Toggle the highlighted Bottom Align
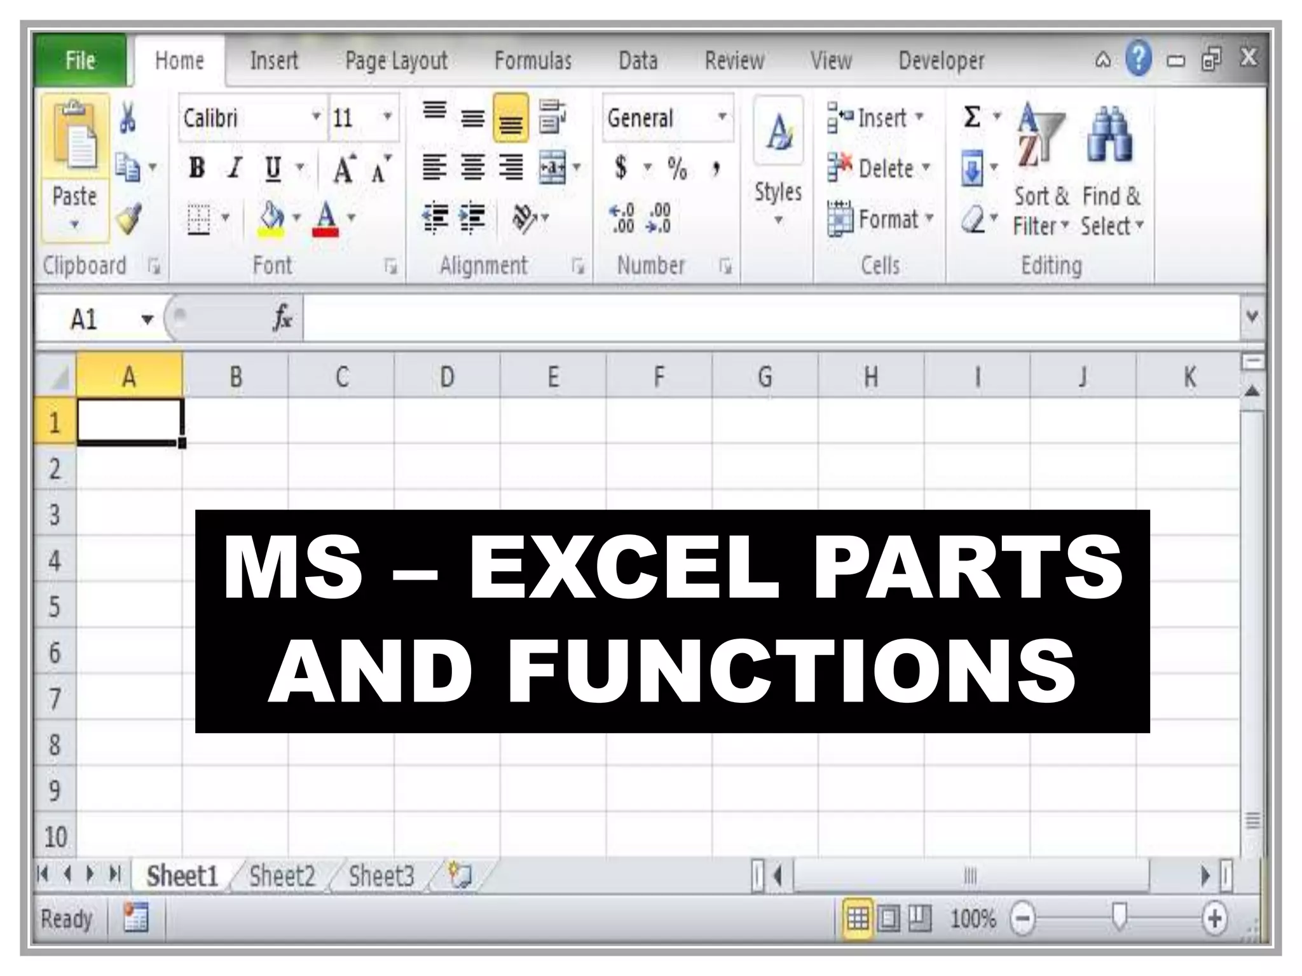 pyautogui.click(x=511, y=118)
